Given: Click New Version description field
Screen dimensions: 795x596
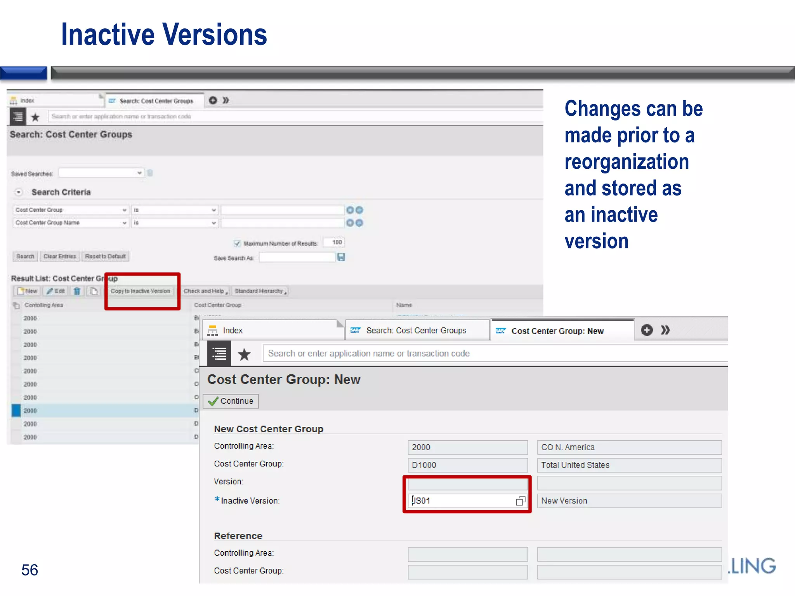Looking at the screenshot, I should [629, 501].
